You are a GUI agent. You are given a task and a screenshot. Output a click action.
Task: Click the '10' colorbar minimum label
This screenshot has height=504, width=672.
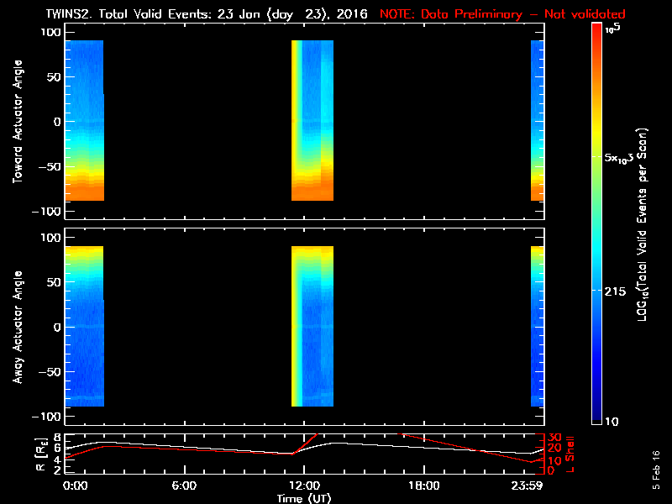click(x=612, y=422)
